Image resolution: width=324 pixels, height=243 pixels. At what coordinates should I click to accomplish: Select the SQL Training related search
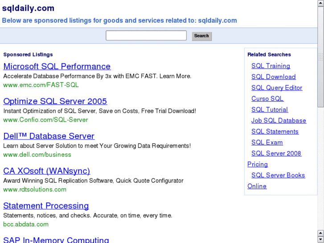coord(271,66)
